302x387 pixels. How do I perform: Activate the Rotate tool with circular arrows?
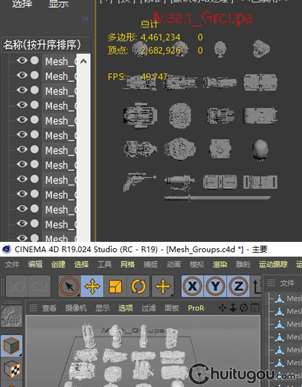tap(138, 286)
